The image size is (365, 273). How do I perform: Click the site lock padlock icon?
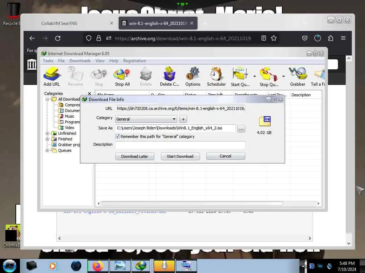(x=99, y=38)
